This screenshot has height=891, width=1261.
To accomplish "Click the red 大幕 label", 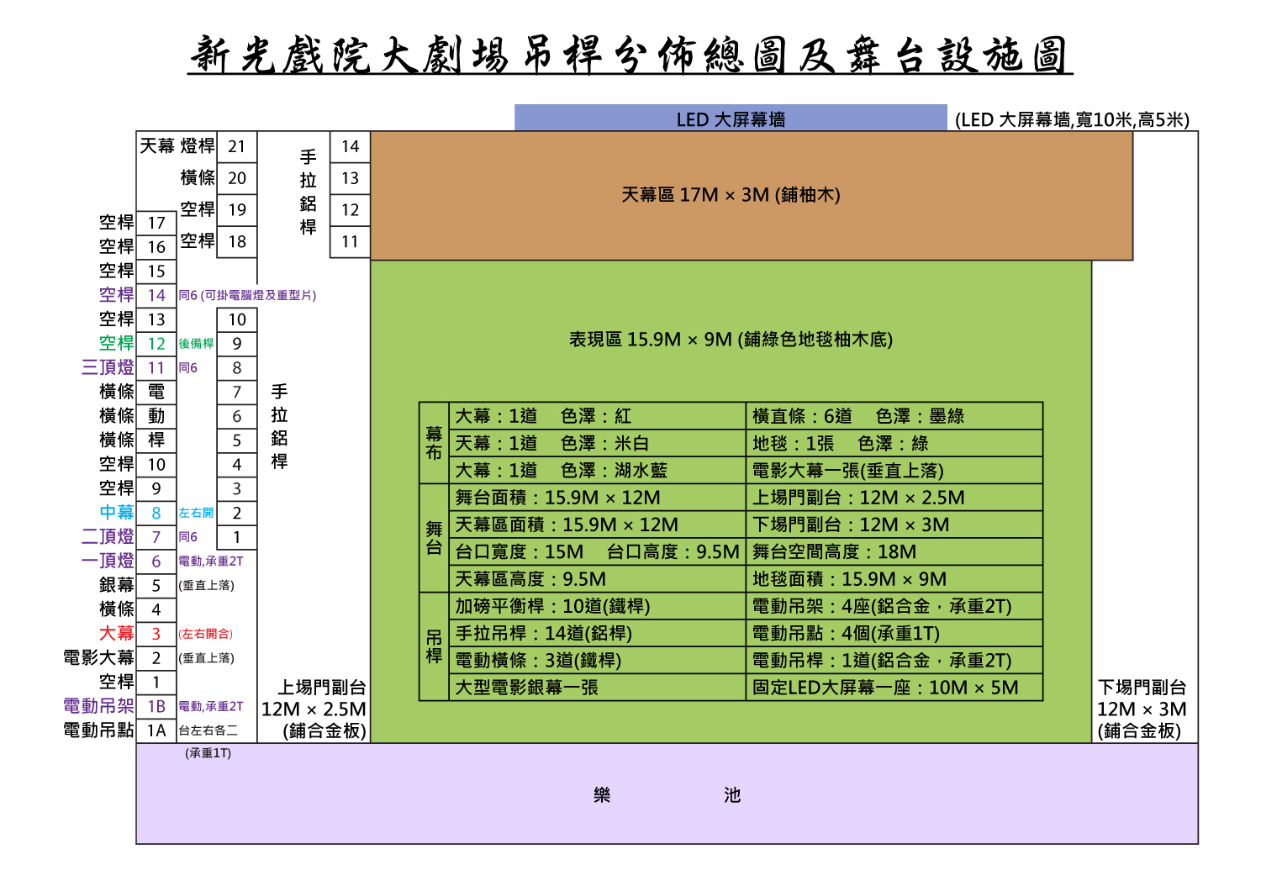I will (117, 633).
